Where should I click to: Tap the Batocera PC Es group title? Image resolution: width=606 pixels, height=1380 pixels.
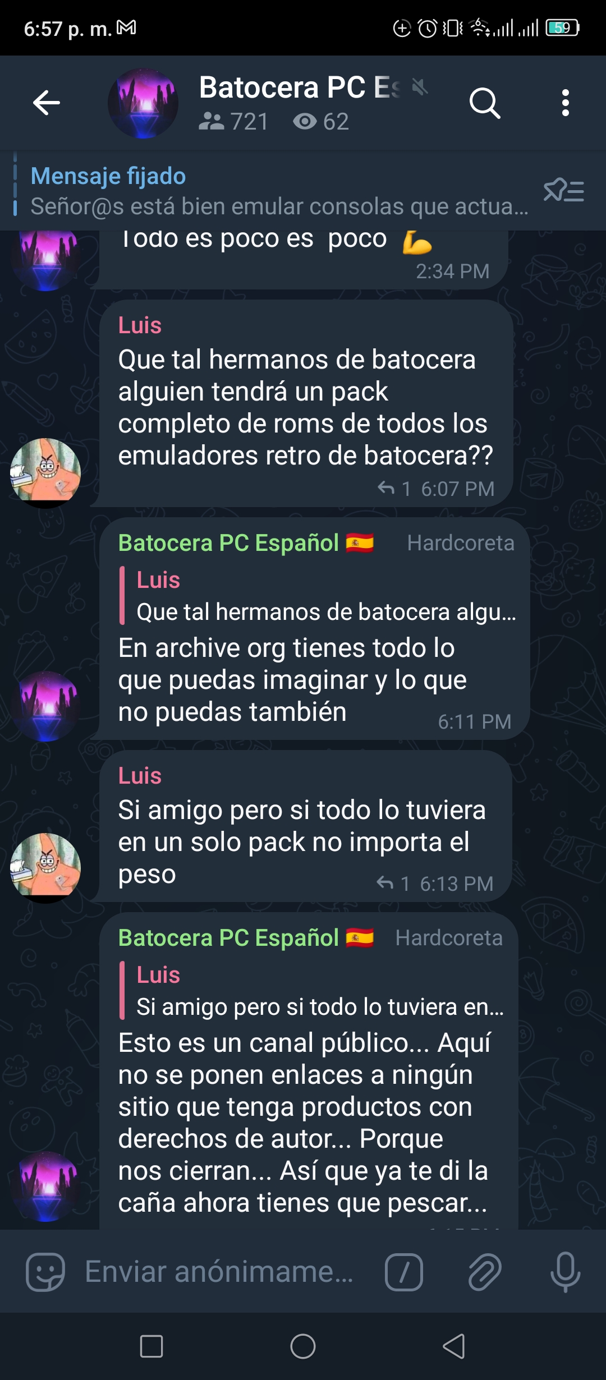pos(300,88)
